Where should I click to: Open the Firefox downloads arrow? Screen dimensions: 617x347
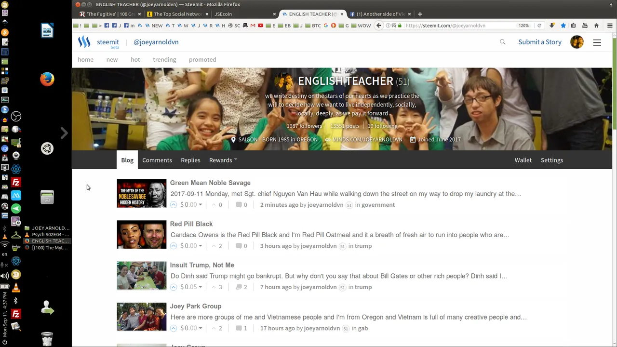tap(552, 26)
